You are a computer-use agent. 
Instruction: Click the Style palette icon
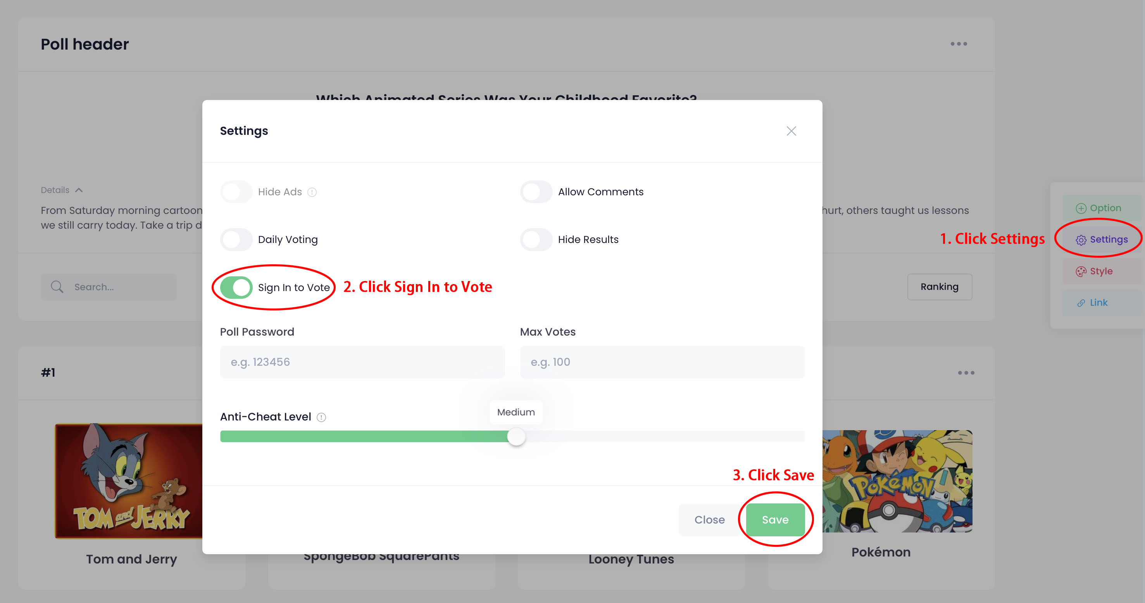pos(1081,272)
